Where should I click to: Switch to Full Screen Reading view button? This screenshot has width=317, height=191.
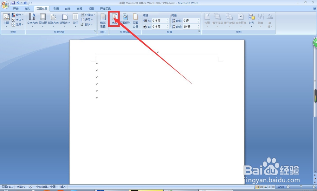262,187
